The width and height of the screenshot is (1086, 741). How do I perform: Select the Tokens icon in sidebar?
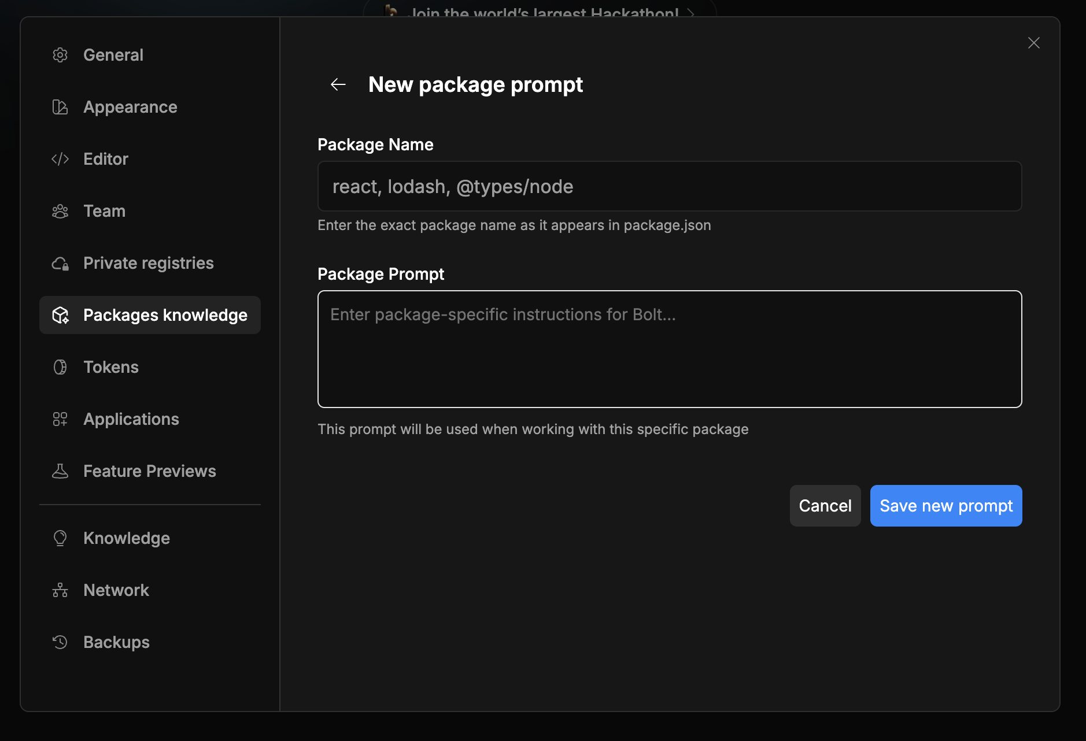60,366
